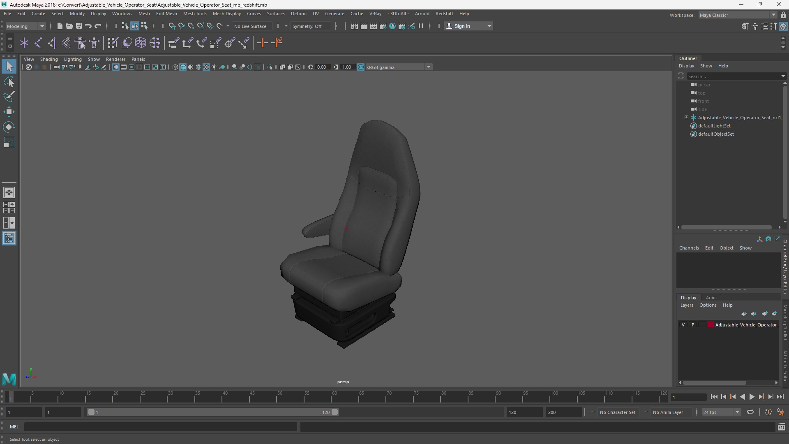Click the Snap to curves icon
This screenshot has height=444, width=789.
[181, 26]
